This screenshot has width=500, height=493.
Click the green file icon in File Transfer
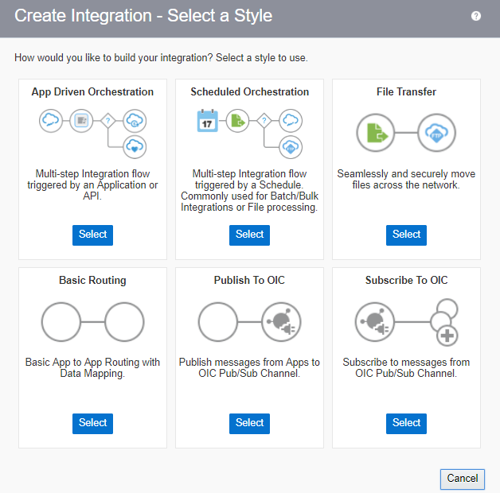click(x=376, y=133)
